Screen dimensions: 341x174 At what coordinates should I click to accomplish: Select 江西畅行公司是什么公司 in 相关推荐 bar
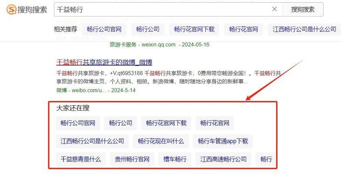click(304, 30)
